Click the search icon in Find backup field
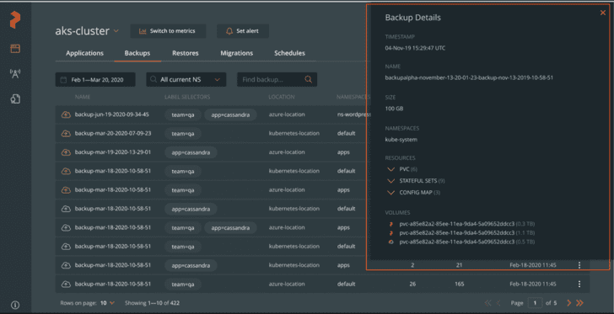The width and height of the screenshot is (614, 314). 309,79
